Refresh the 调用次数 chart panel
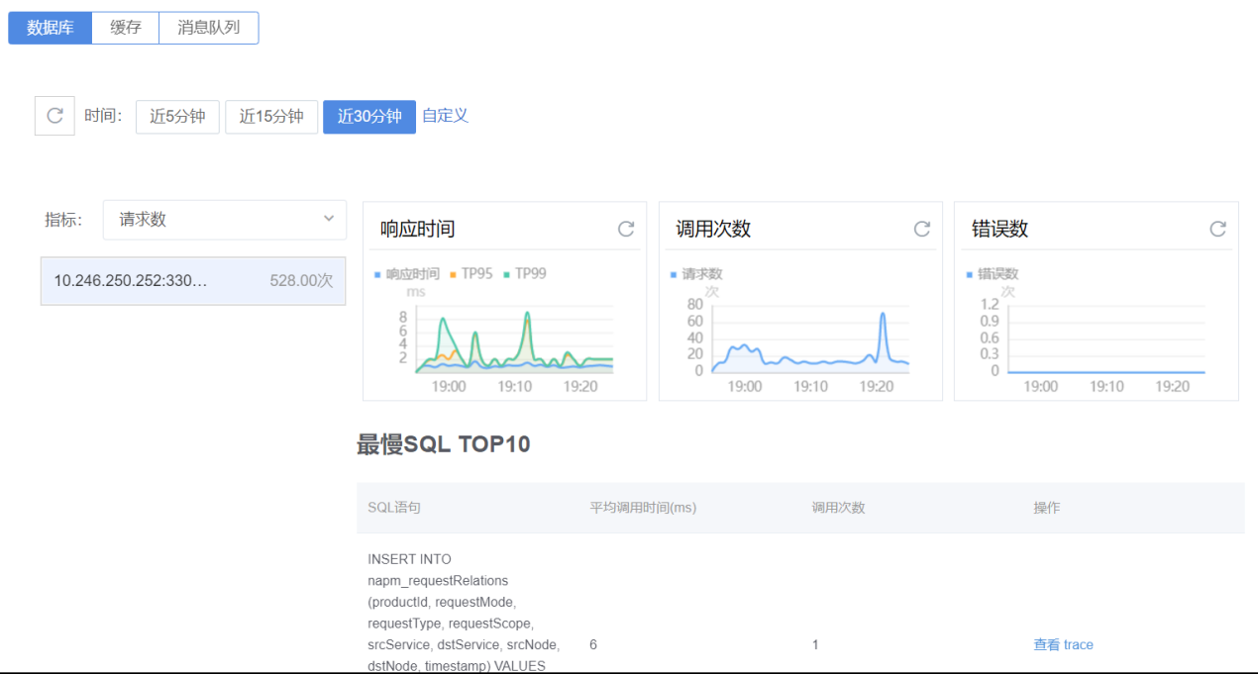Viewport: 1258px width, 674px height. click(922, 229)
